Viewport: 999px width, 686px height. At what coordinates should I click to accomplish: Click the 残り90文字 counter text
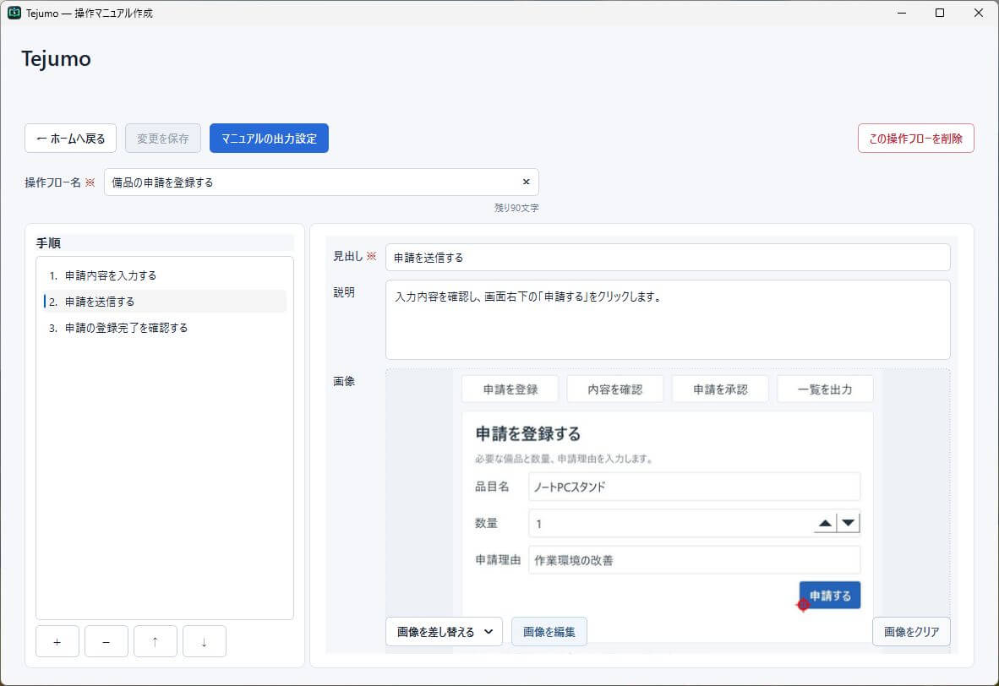pos(516,208)
